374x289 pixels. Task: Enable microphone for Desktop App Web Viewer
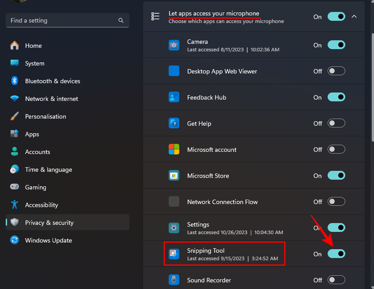[x=336, y=71]
